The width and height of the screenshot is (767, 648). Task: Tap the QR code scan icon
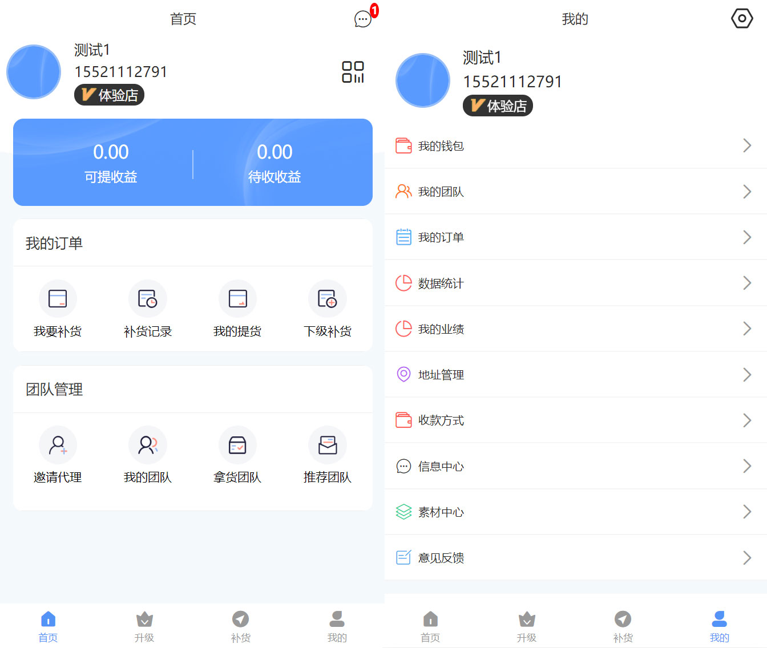click(x=353, y=72)
